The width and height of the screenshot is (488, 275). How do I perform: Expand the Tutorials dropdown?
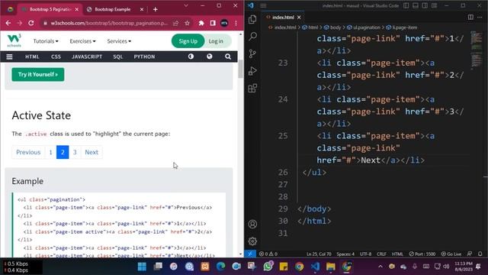46,41
